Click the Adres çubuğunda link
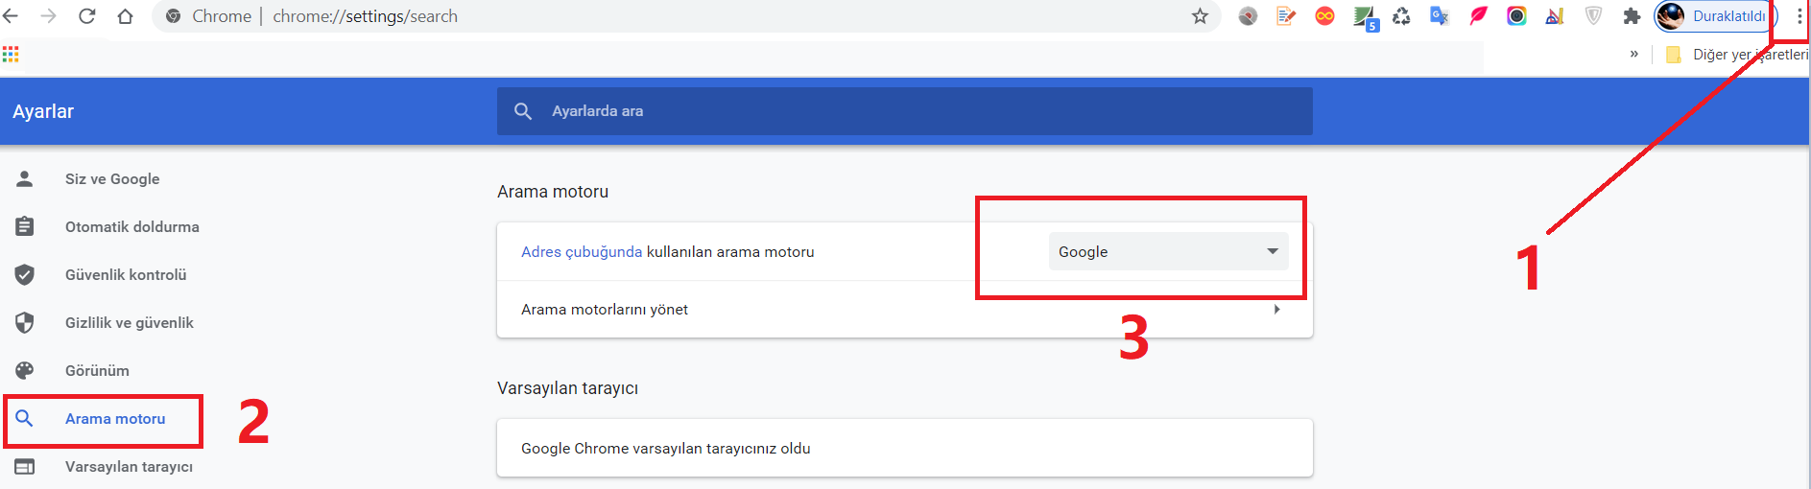Viewport: 1811px width, 489px height. click(582, 252)
